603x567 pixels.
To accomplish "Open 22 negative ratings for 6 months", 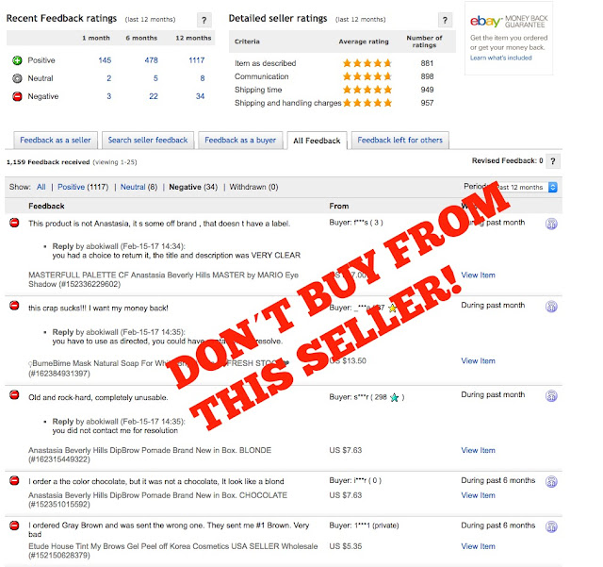I will [154, 96].
